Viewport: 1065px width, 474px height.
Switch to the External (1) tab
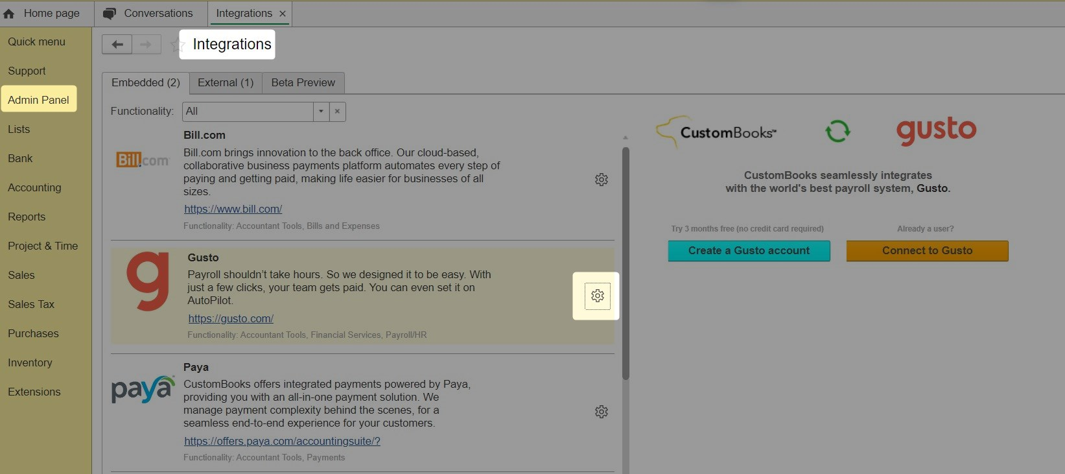[x=226, y=83]
